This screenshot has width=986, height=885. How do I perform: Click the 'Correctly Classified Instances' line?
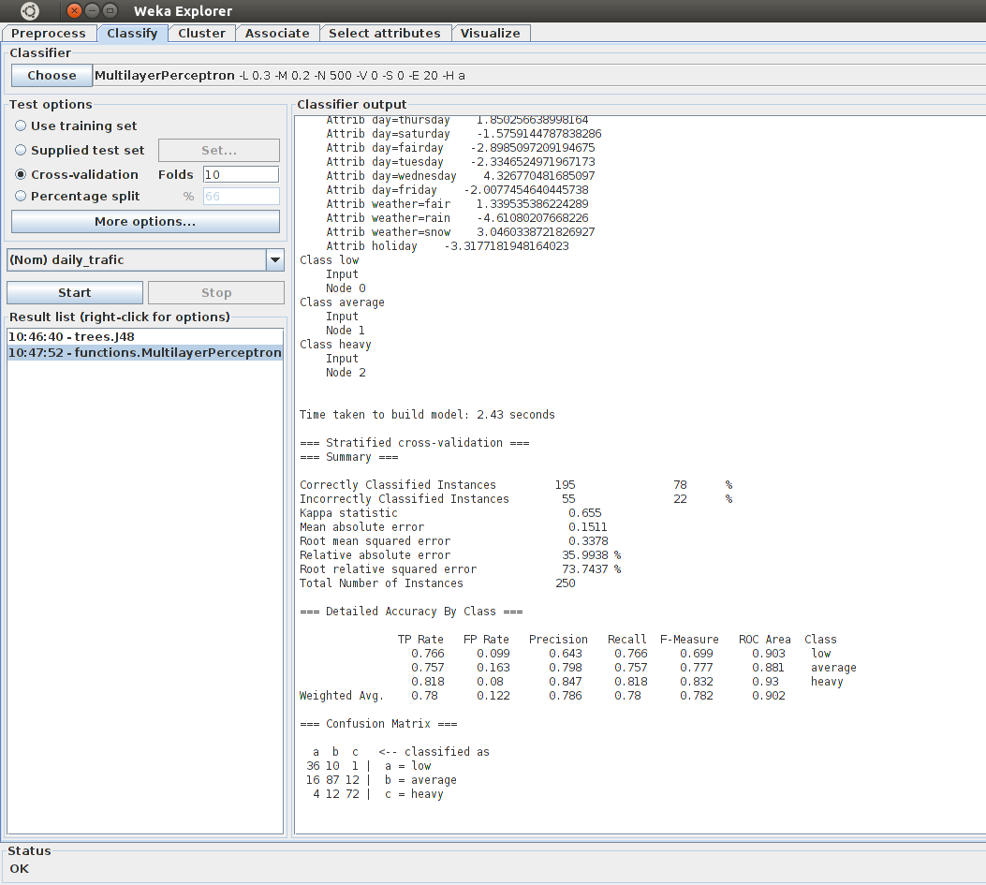tap(516, 485)
